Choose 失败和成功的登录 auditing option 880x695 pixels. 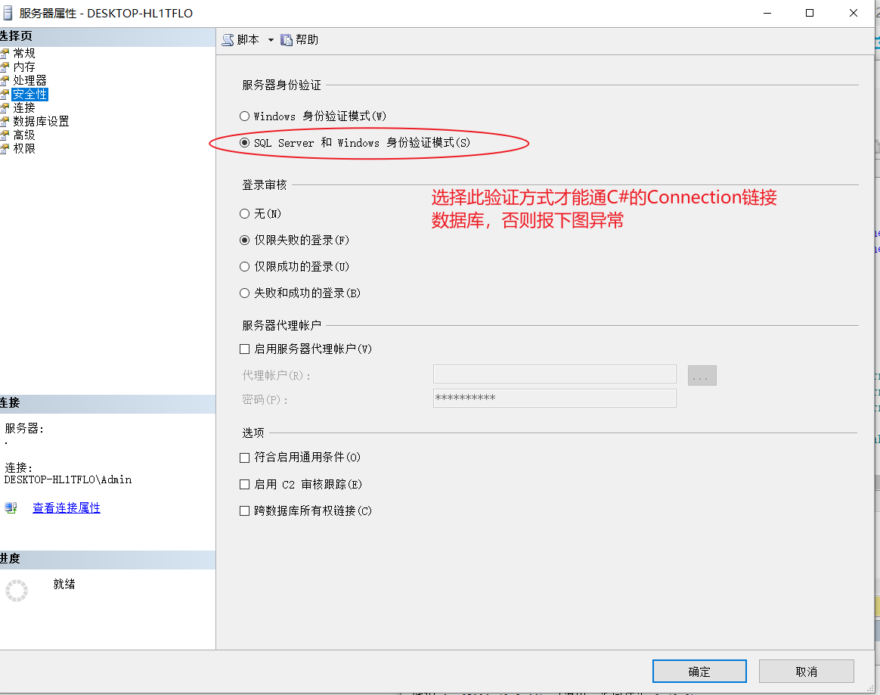(244, 293)
